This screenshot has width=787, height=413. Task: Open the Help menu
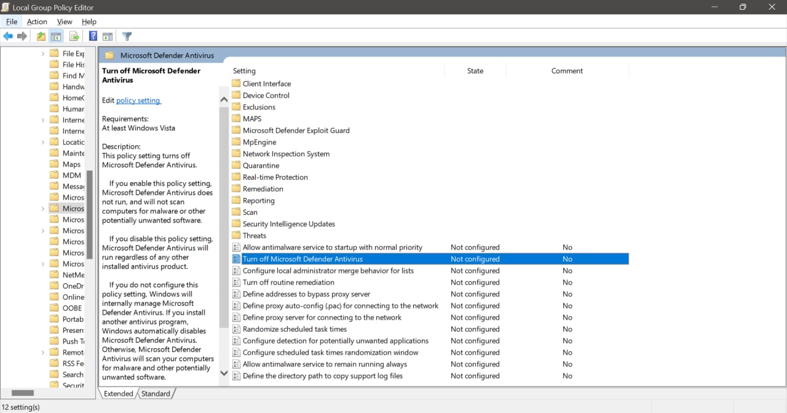click(89, 22)
